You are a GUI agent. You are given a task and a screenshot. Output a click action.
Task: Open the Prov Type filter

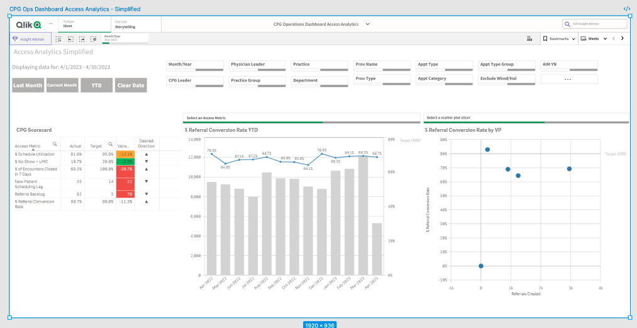[x=382, y=80]
